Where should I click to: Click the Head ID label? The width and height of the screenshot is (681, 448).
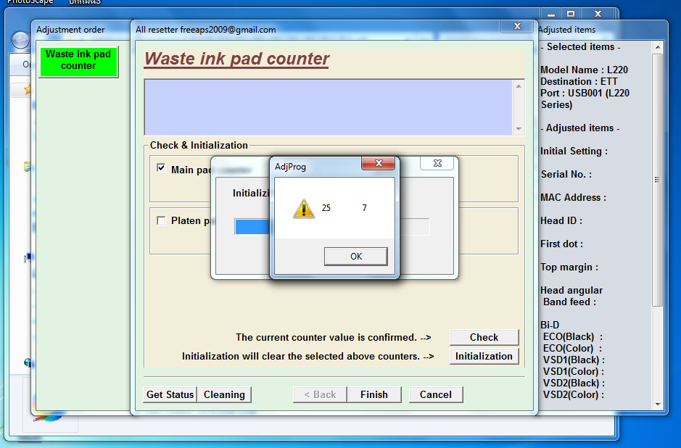tap(561, 220)
